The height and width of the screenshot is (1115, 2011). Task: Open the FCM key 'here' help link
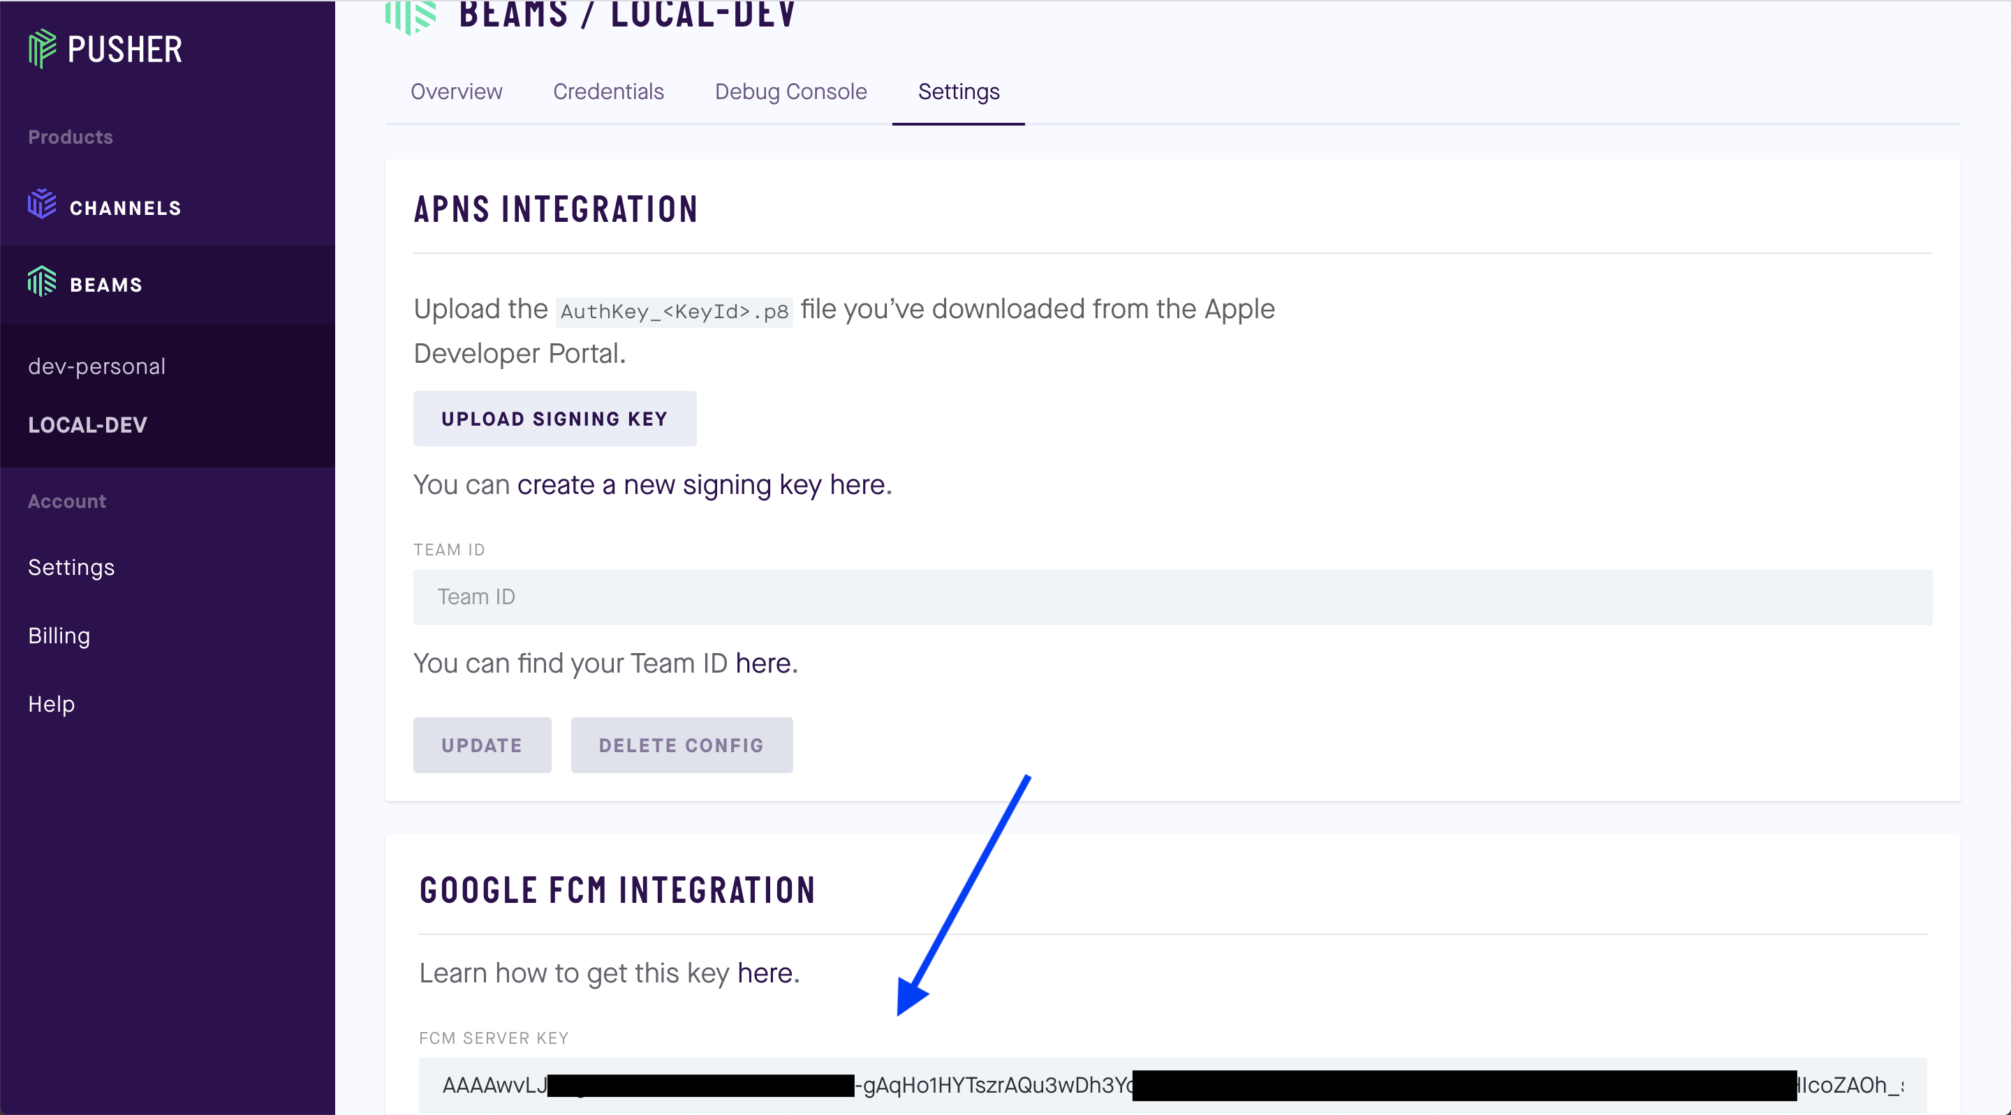[x=765, y=973]
